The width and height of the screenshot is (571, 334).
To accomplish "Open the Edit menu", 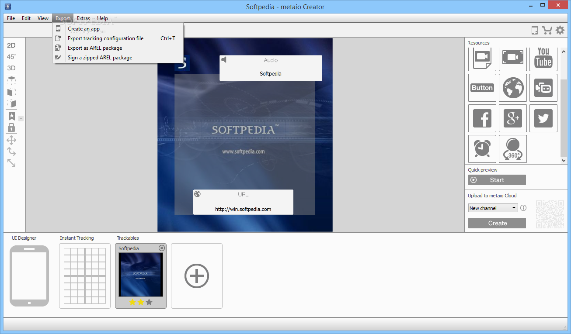I will 26,18.
